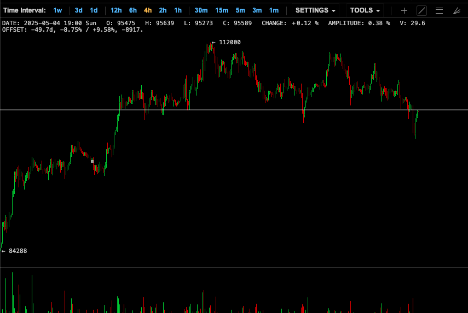Select the 1w time interval

point(57,10)
